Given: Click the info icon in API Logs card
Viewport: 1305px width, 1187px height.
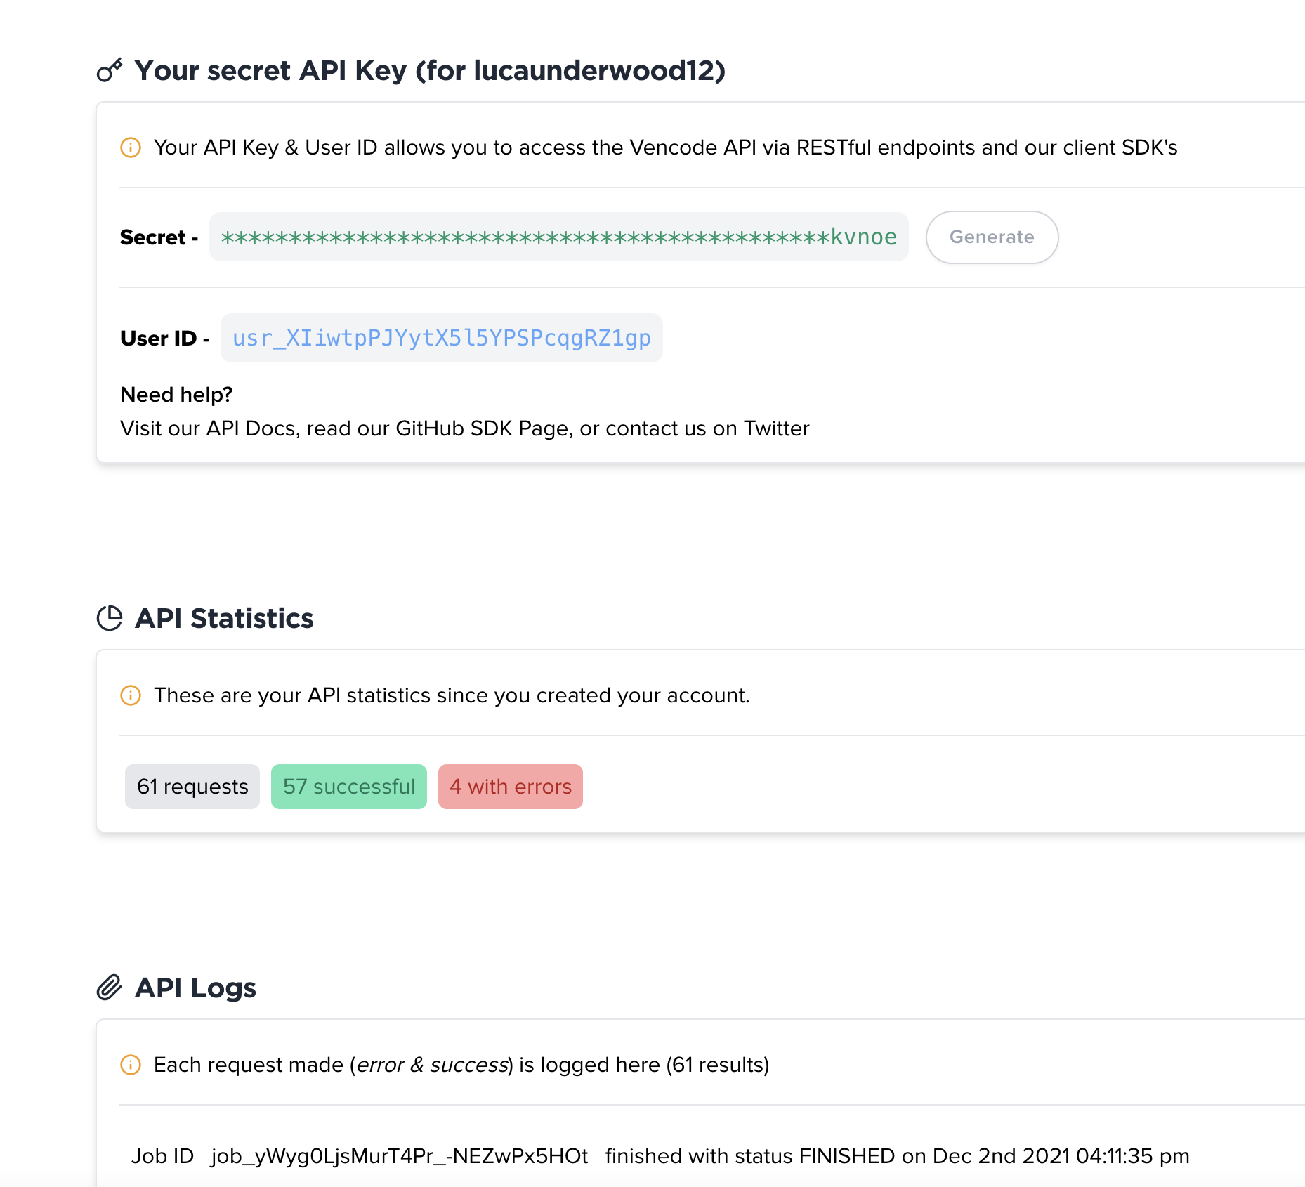Looking at the screenshot, I should (x=131, y=1065).
